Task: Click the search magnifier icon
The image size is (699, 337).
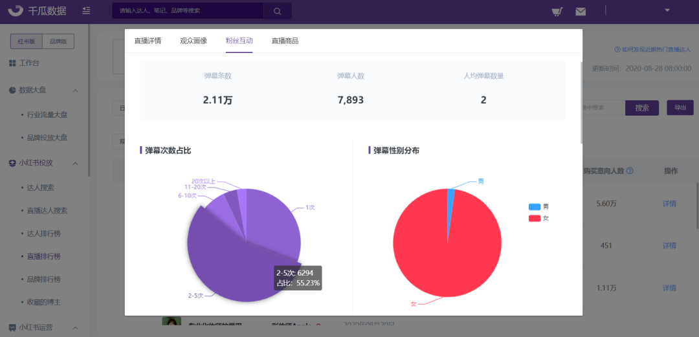Action: point(277,11)
